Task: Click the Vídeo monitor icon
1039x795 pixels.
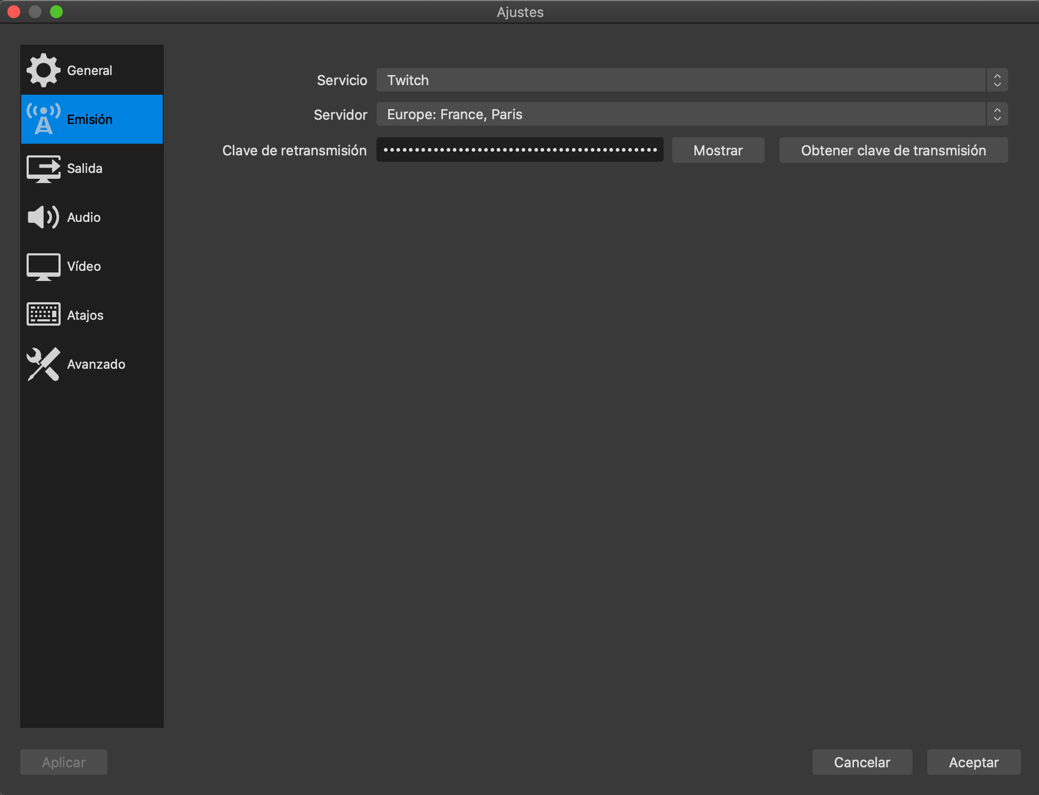Action: click(43, 266)
